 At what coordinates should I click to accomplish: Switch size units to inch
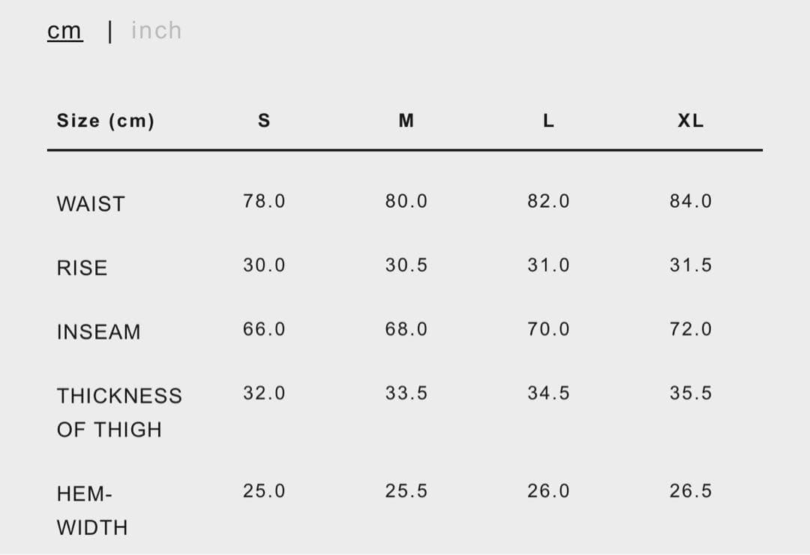pyautogui.click(x=156, y=31)
